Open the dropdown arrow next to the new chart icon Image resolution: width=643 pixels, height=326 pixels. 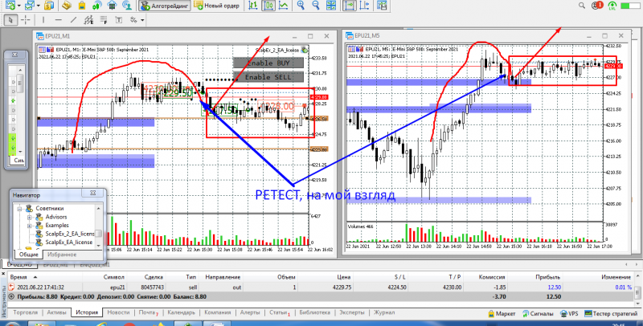tap(18, 6)
